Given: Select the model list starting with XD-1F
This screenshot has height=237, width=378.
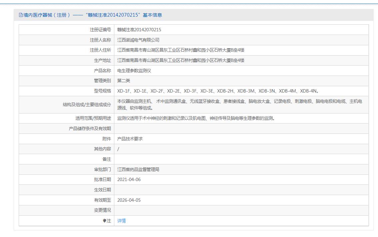Looking at the screenshot, I should click(x=218, y=91).
